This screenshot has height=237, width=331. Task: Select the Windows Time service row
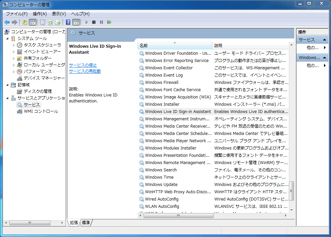coord(213,177)
